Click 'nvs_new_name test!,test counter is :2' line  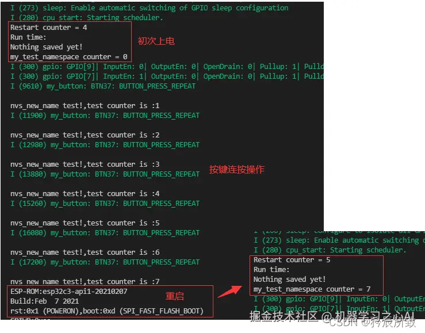(85, 135)
